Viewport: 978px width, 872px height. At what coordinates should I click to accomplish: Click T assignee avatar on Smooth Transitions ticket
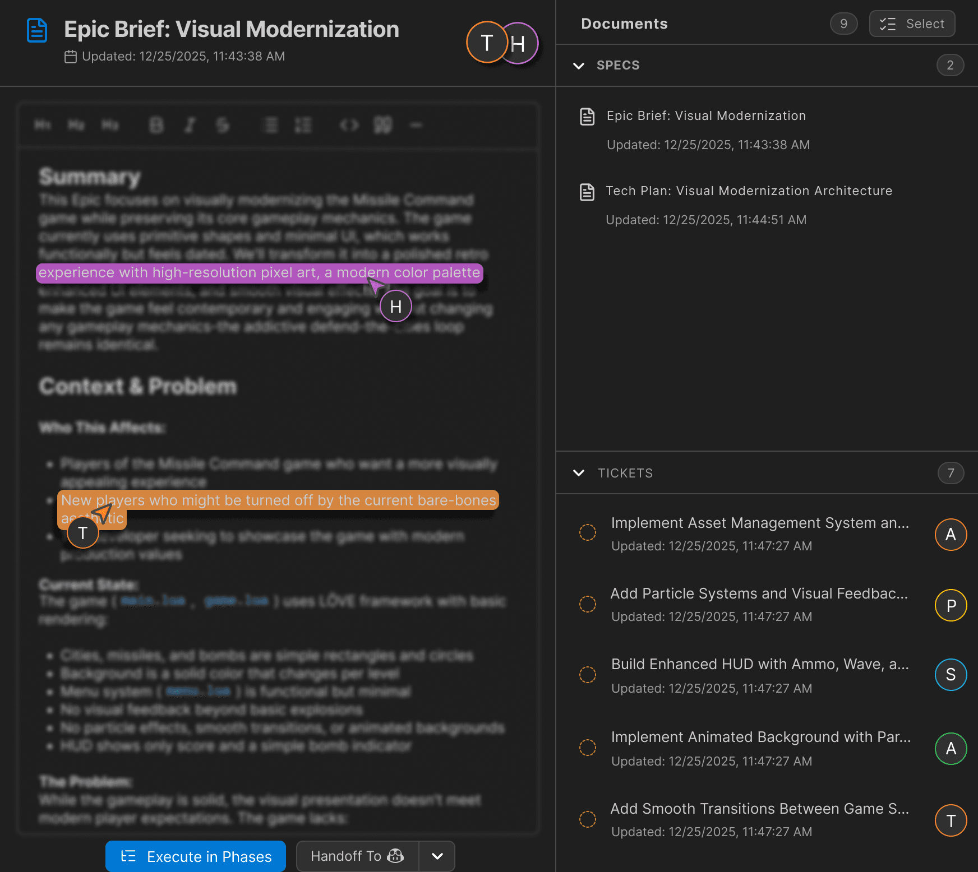(x=951, y=820)
